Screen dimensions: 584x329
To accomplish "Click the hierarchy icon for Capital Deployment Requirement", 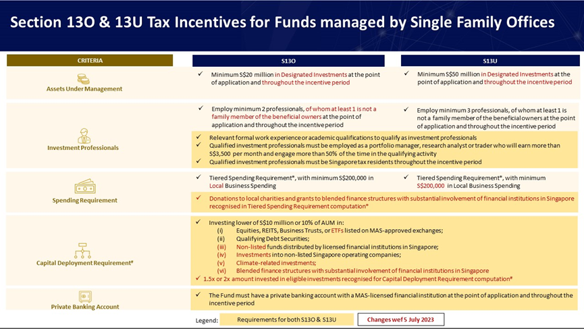I will pos(82,251).
